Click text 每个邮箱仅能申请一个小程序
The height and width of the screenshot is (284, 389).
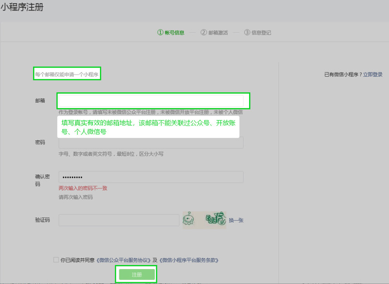67,74
